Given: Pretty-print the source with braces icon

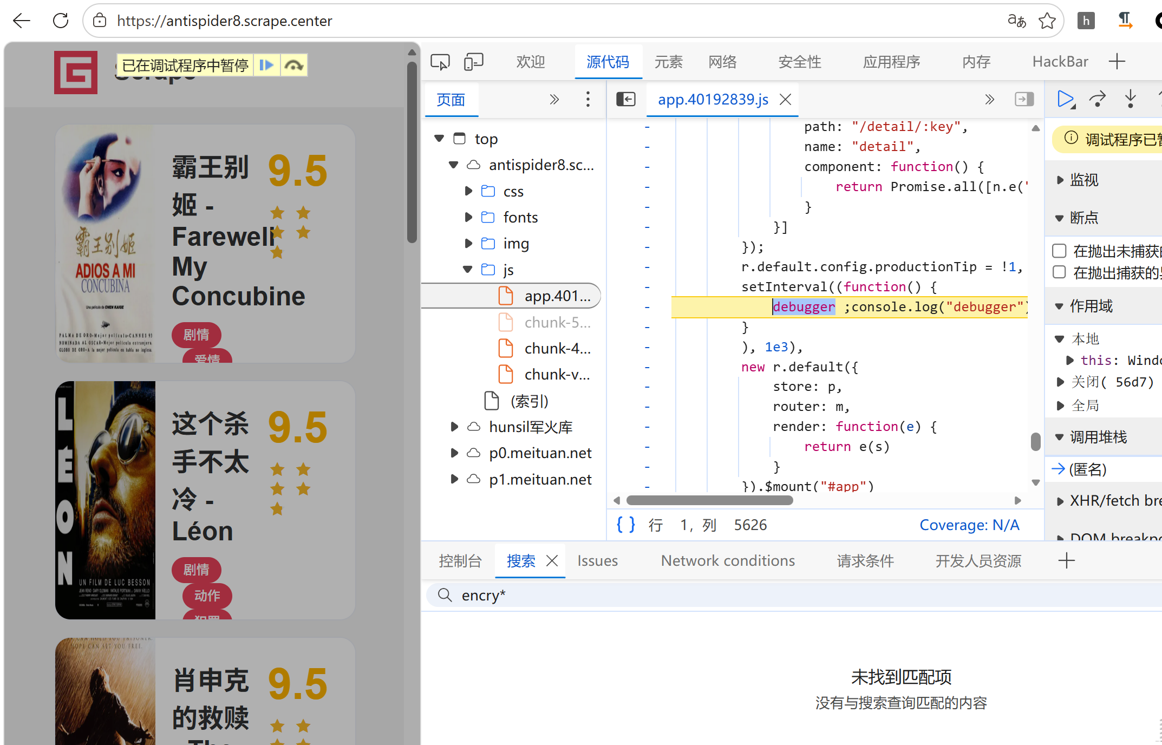Looking at the screenshot, I should click(625, 525).
